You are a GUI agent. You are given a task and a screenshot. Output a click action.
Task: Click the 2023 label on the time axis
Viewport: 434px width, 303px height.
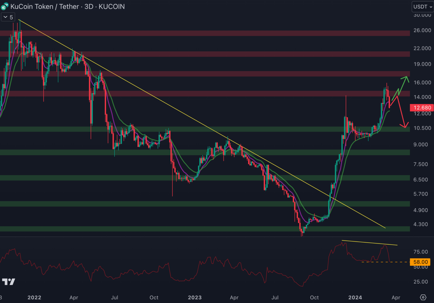click(195, 297)
